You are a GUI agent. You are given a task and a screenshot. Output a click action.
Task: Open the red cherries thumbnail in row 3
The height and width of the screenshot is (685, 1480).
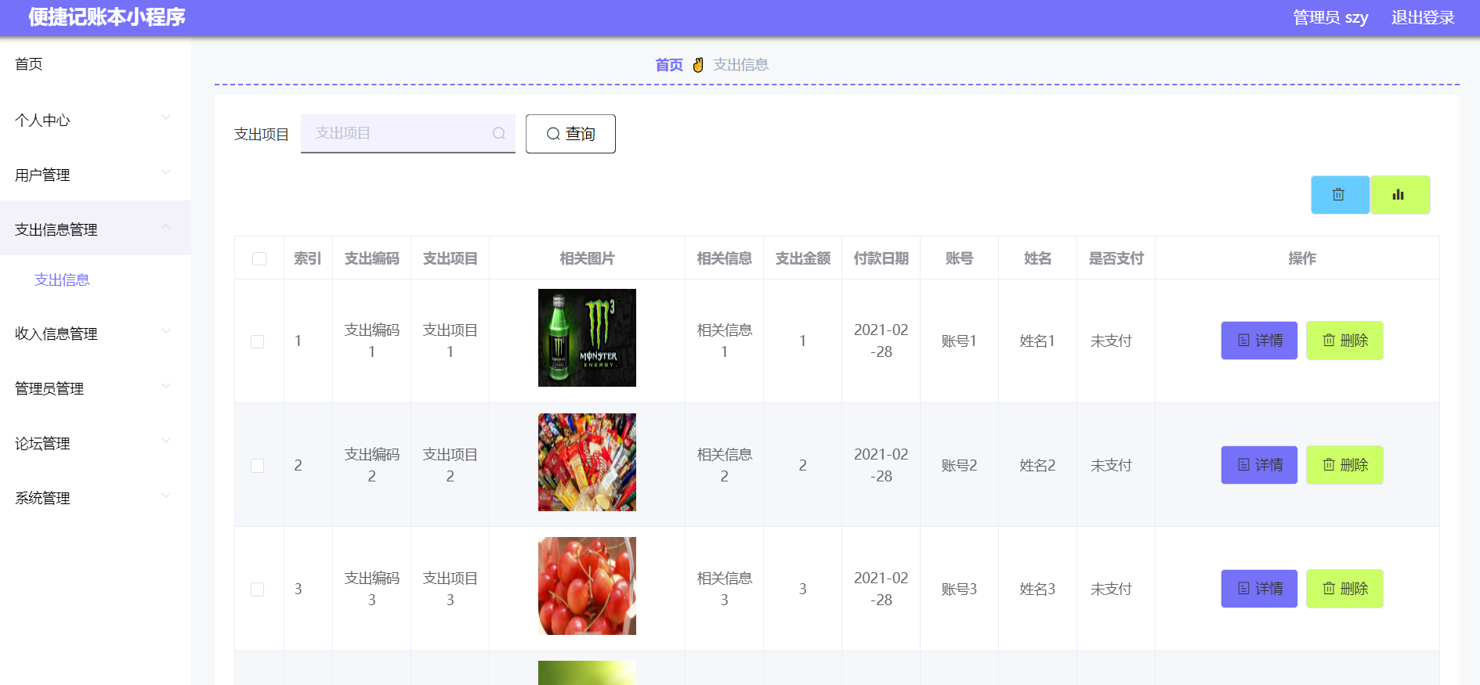(x=587, y=586)
